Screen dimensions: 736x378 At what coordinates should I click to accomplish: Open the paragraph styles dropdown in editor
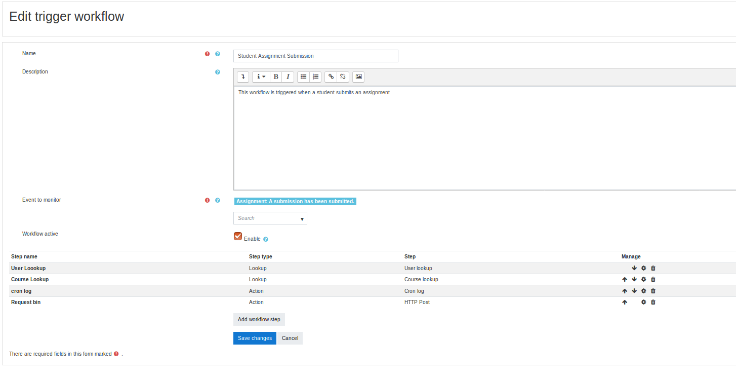tap(261, 77)
